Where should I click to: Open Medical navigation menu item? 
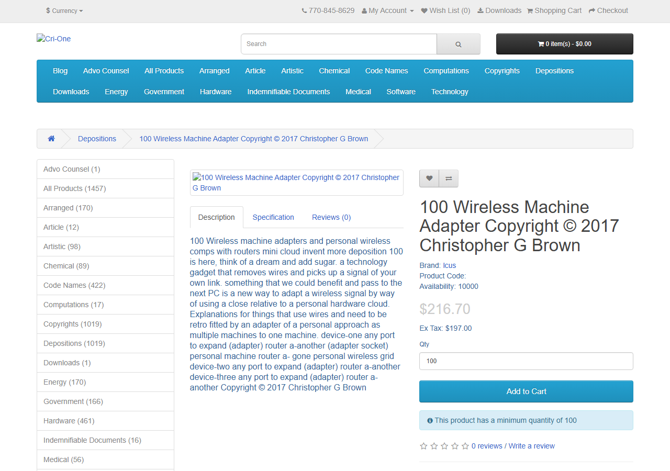coord(358,92)
